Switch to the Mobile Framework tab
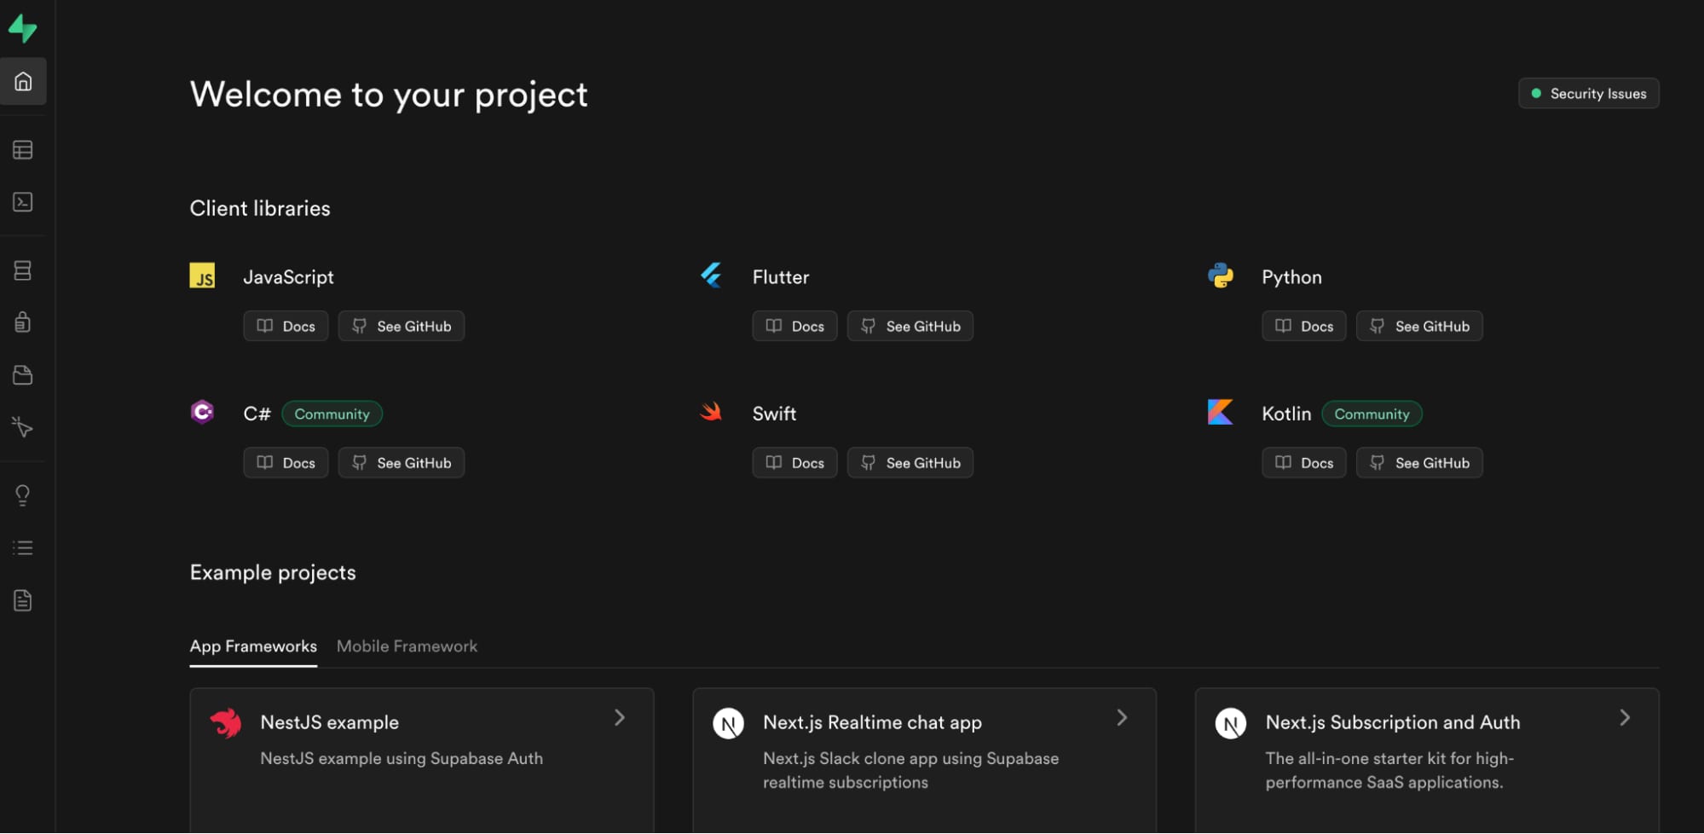1704x834 pixels. click(x=407, y=646)
